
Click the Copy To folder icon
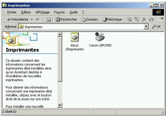coord(137,19)
